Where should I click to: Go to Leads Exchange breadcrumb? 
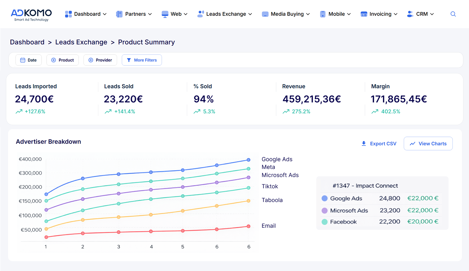(x=81, y=42)
